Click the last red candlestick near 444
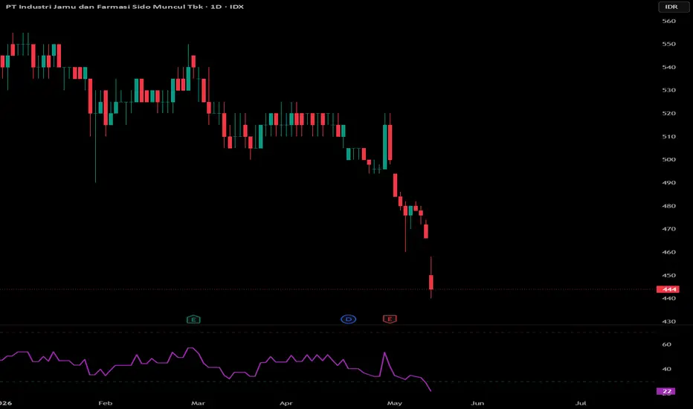Image resolution: width=693 pixels, height=409 pixels. tap(431, 282)
